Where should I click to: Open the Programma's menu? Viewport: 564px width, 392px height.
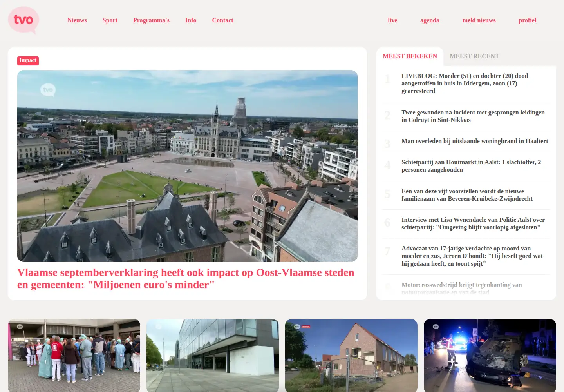pos(151,20)
